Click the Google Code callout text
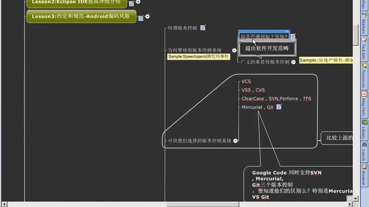This screenshot has height=207, width=369. click(302, 185)
